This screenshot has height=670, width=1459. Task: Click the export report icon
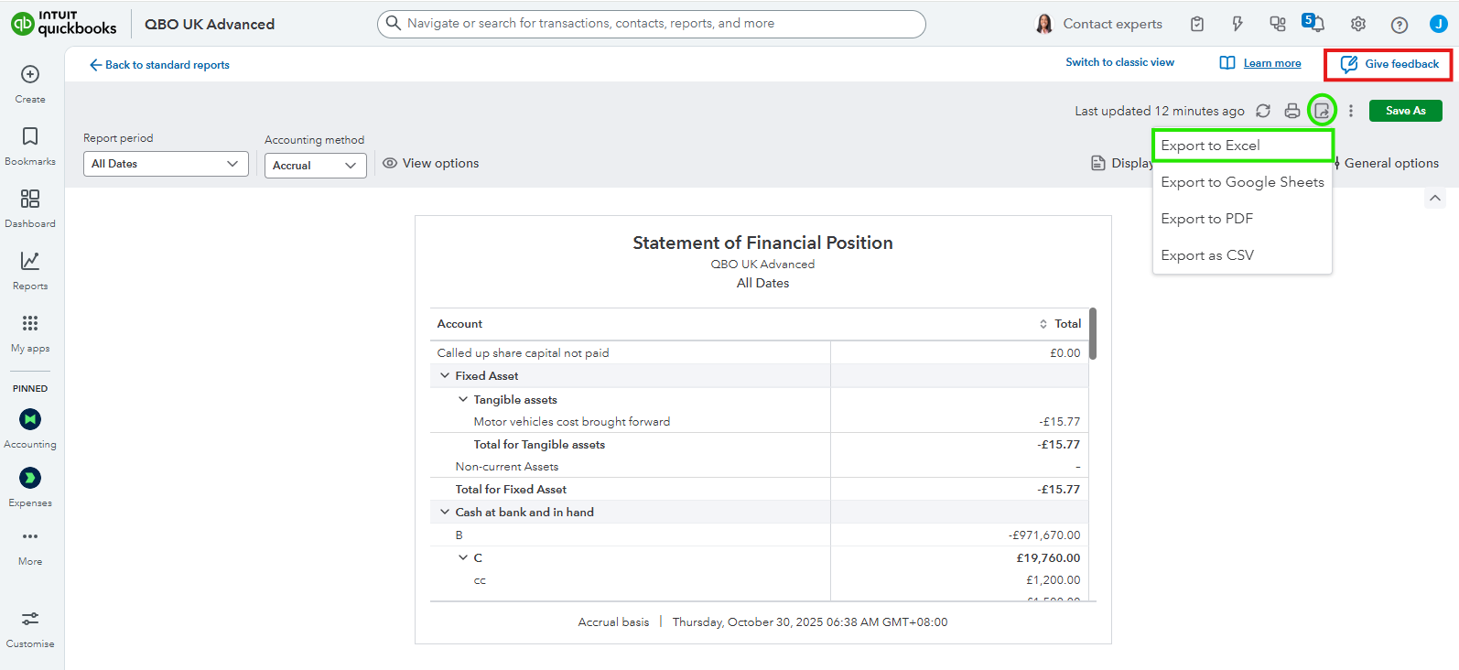1322,111
